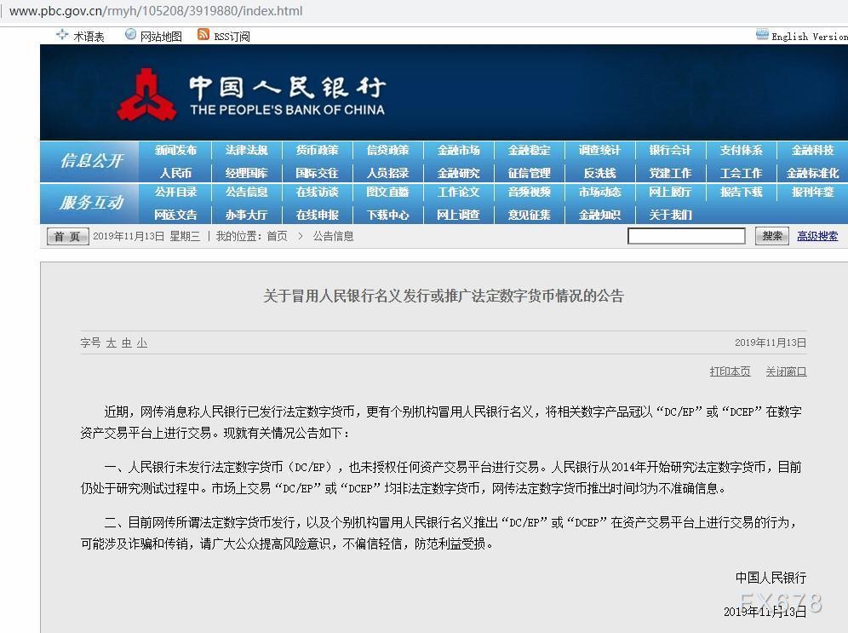Image resolution: width=848 pixels, height=633 pixels.
Task: Open 工作论文 menu item
Action: pyautogui.click(x=459, y=192)
